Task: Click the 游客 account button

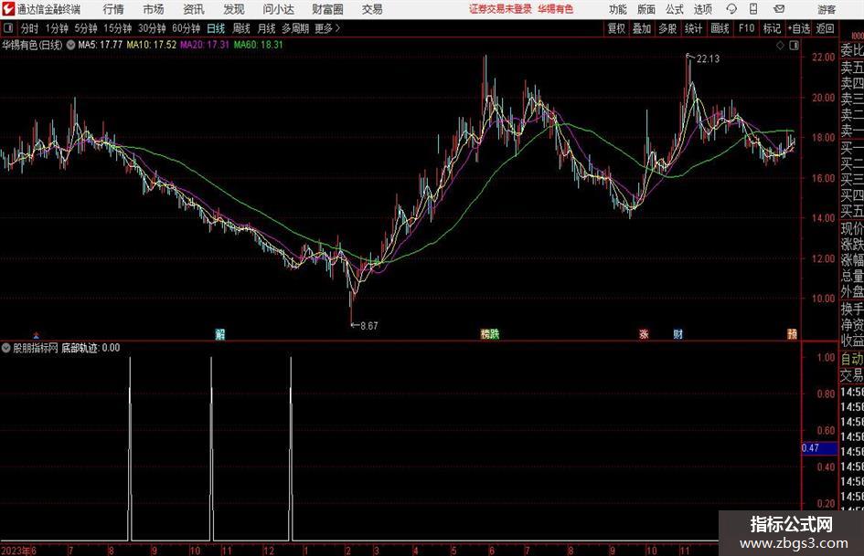Action: point(827,9)
